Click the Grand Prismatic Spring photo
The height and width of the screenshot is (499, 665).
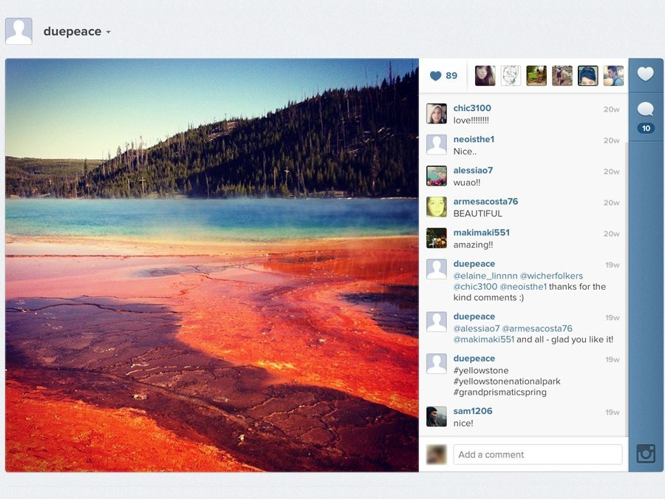(x=212, y=265)
